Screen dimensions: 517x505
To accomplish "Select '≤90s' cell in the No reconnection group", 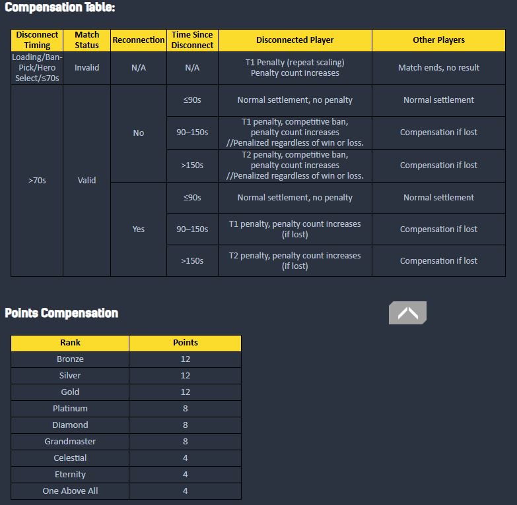I will click(x=192, y=100).
